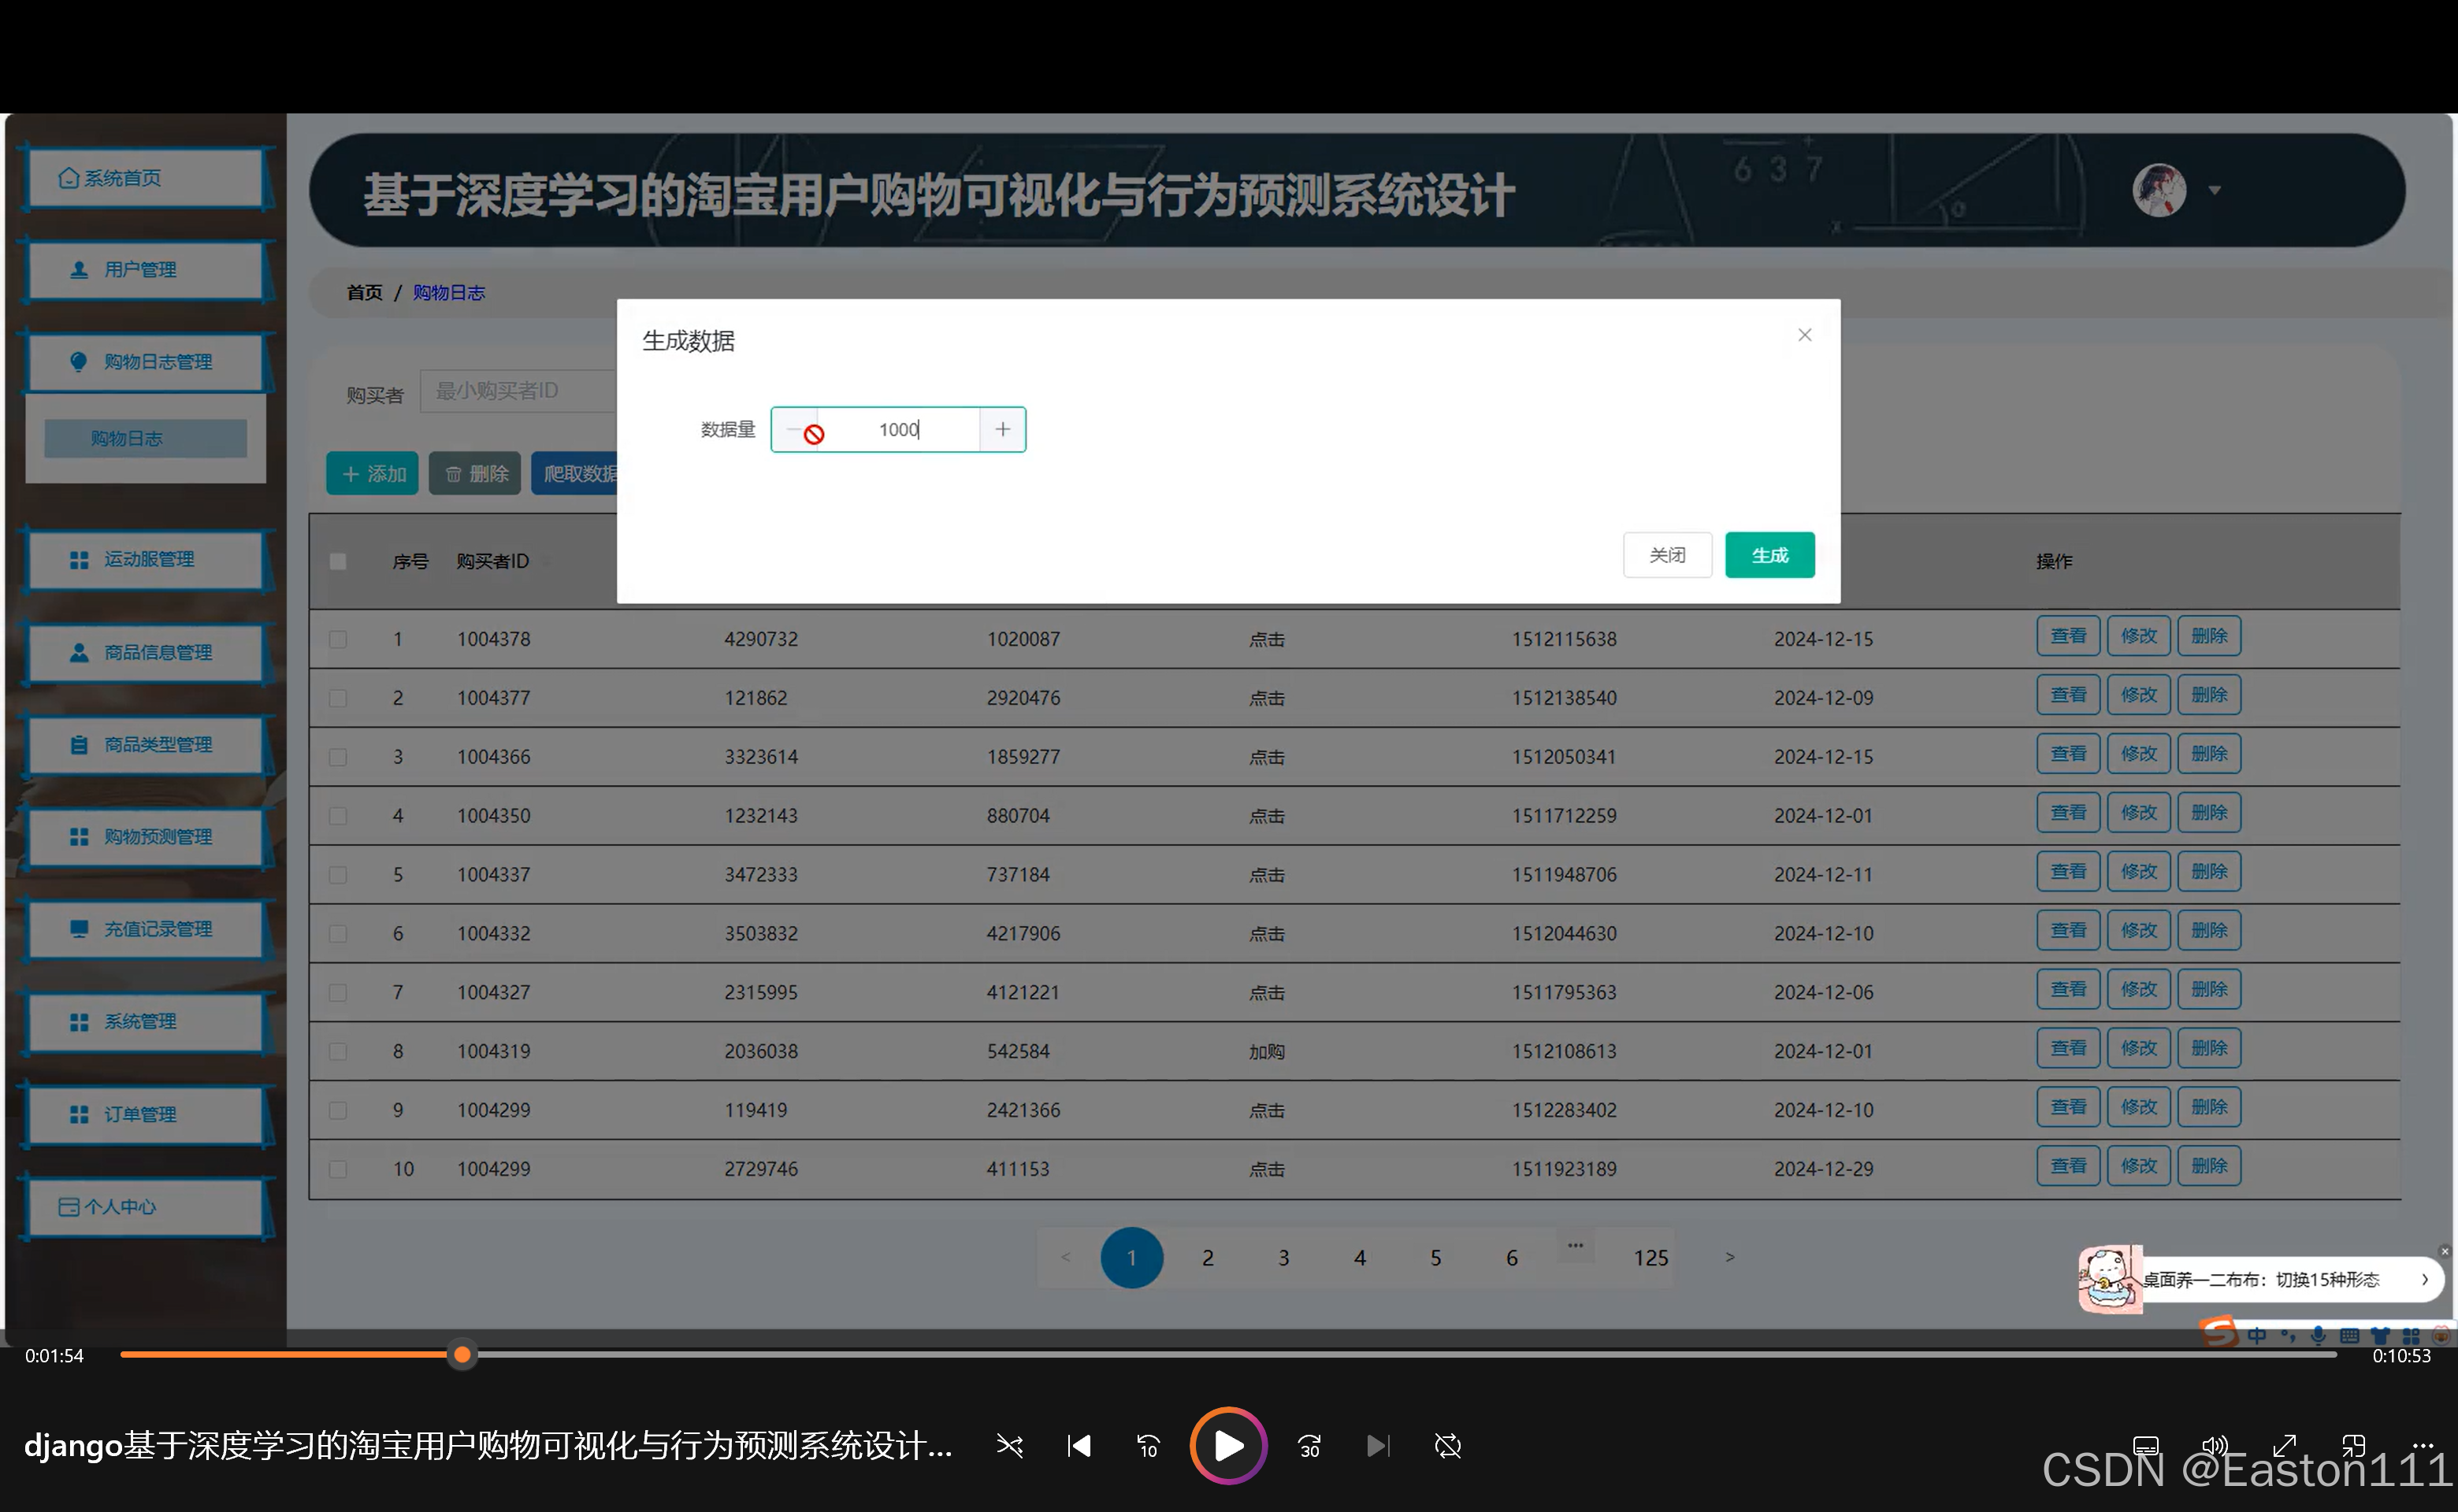Toggle repeat mode in the player

tap(1447, 1446)
